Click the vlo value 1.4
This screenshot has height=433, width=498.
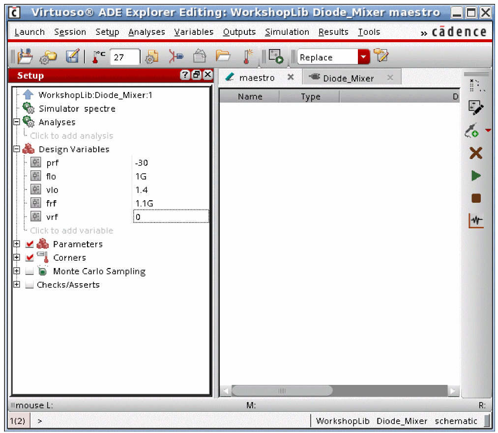[x=141, y=190]
